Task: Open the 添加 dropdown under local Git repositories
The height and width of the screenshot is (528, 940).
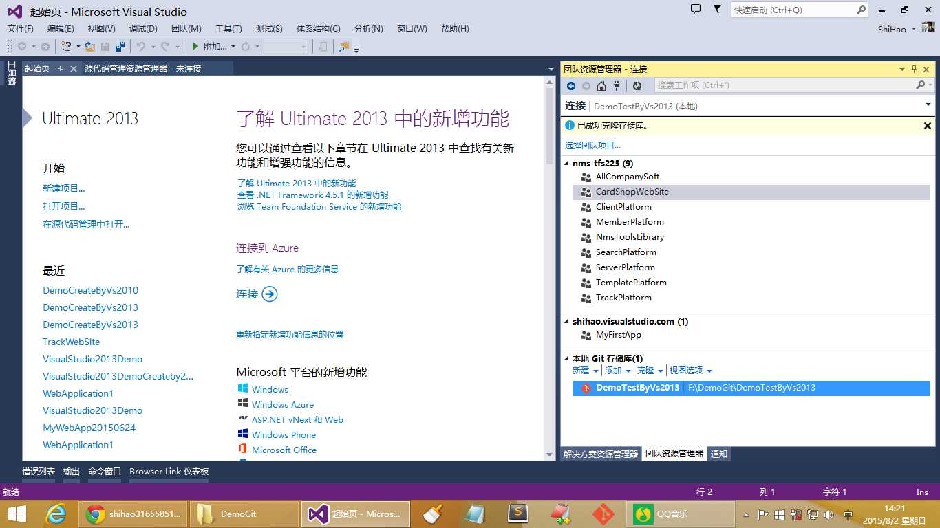Action: [x=618, y=371]
